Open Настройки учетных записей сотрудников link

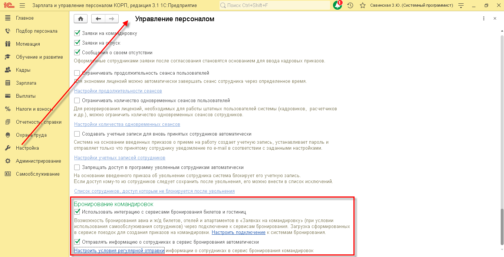click(120, 158)
